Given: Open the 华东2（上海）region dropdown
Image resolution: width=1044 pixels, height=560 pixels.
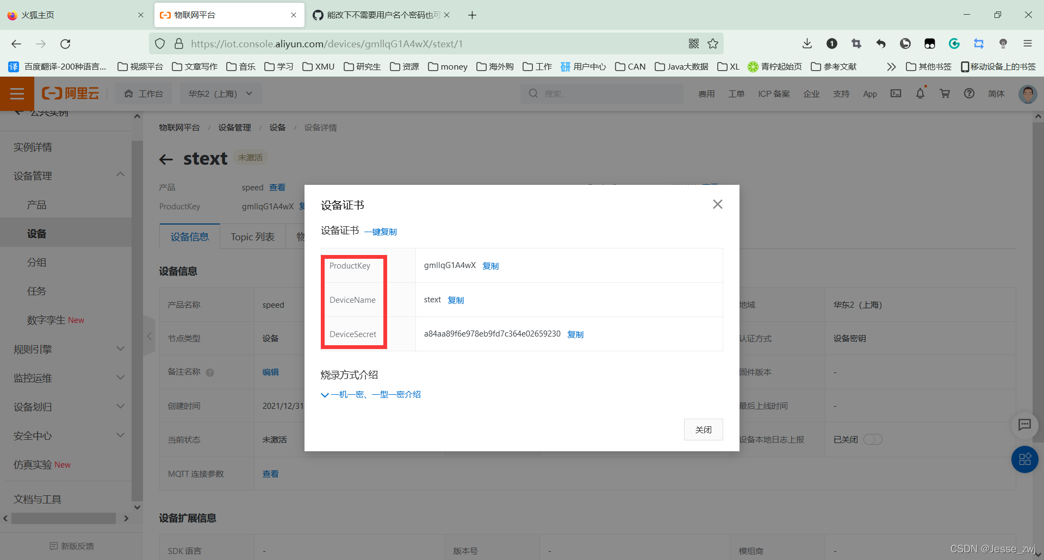Looking at the screenshot, I should pyautogui.click(x=220, y=93).
